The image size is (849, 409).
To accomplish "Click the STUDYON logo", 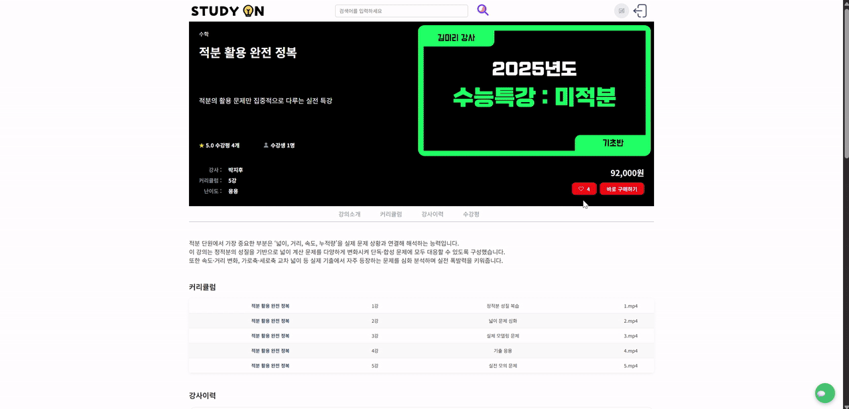I will (226, 11).
